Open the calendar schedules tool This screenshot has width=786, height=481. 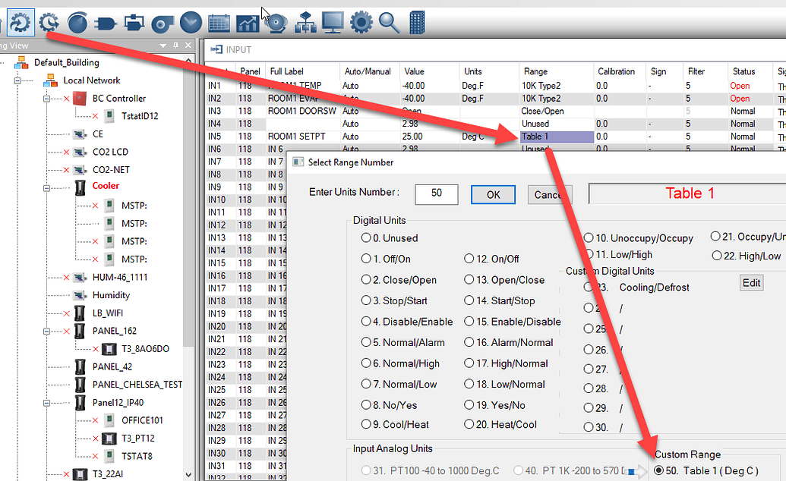pyautogui.click(x=219, y=23)
